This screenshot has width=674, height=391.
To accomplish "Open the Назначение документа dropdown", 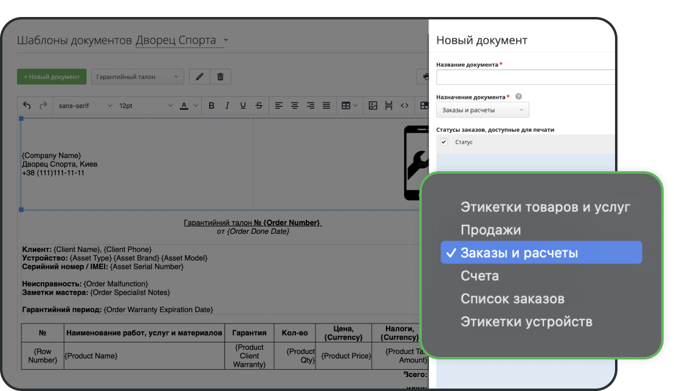I will [483, 110].
